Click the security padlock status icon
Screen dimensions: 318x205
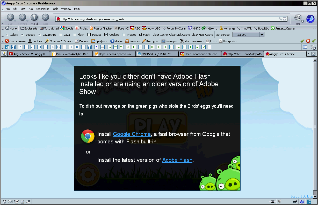coord(295,202)
